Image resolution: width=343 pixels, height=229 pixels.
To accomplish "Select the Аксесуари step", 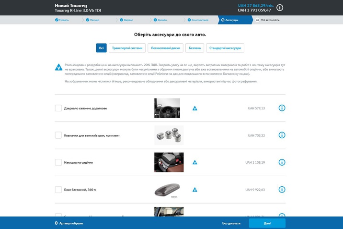I will (235, 20).
